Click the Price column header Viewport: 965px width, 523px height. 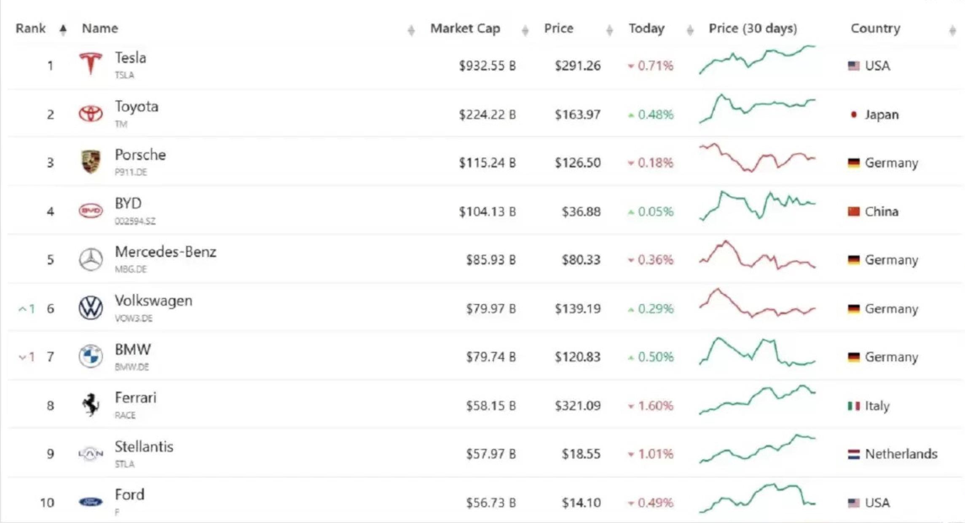pos(559,28)
